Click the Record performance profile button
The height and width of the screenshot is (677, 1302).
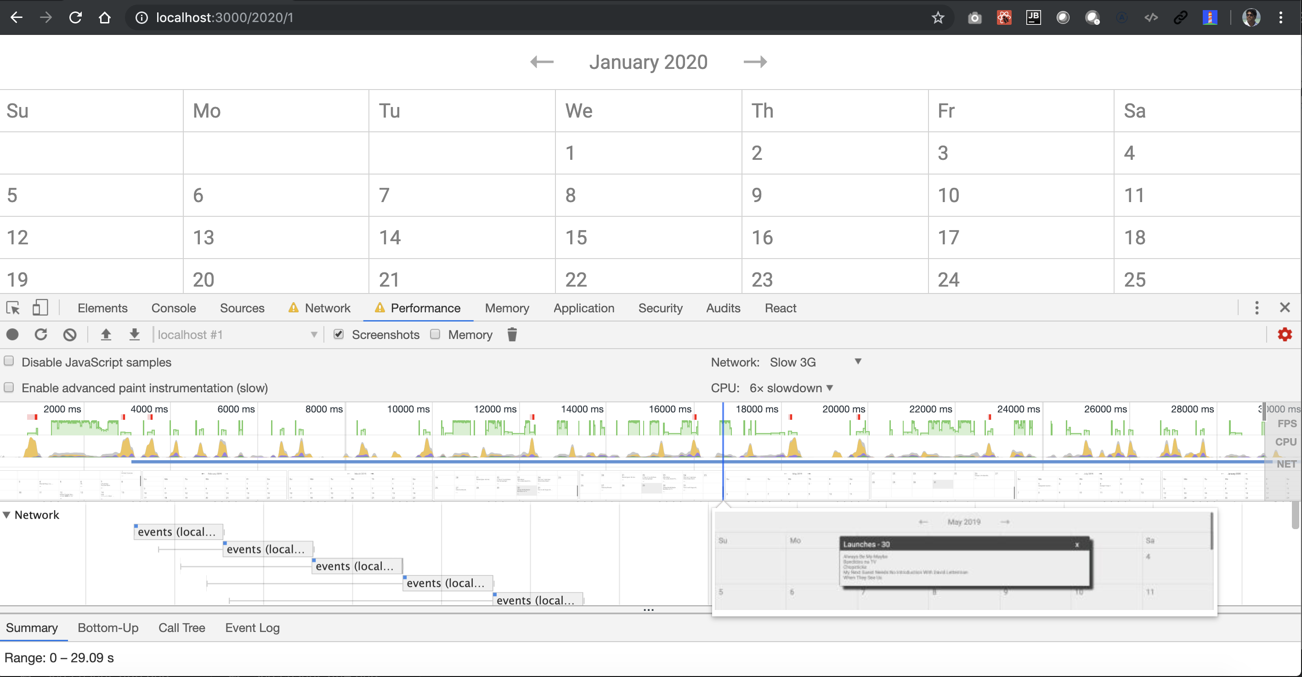click(x=13, y=334)
